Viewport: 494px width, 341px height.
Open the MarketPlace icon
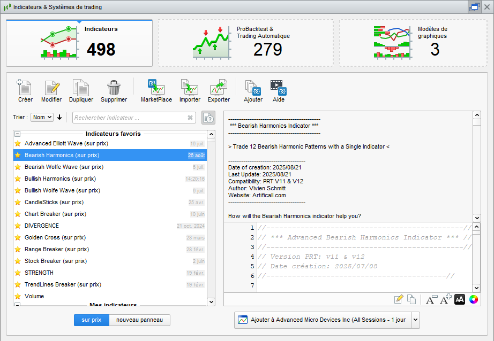(156, 88)
